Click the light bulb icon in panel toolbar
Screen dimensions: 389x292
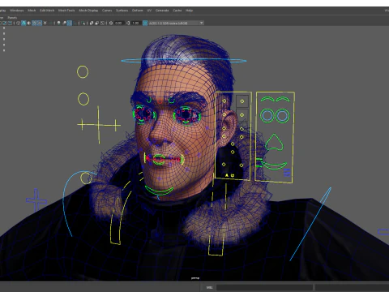[x=58, y=23]
